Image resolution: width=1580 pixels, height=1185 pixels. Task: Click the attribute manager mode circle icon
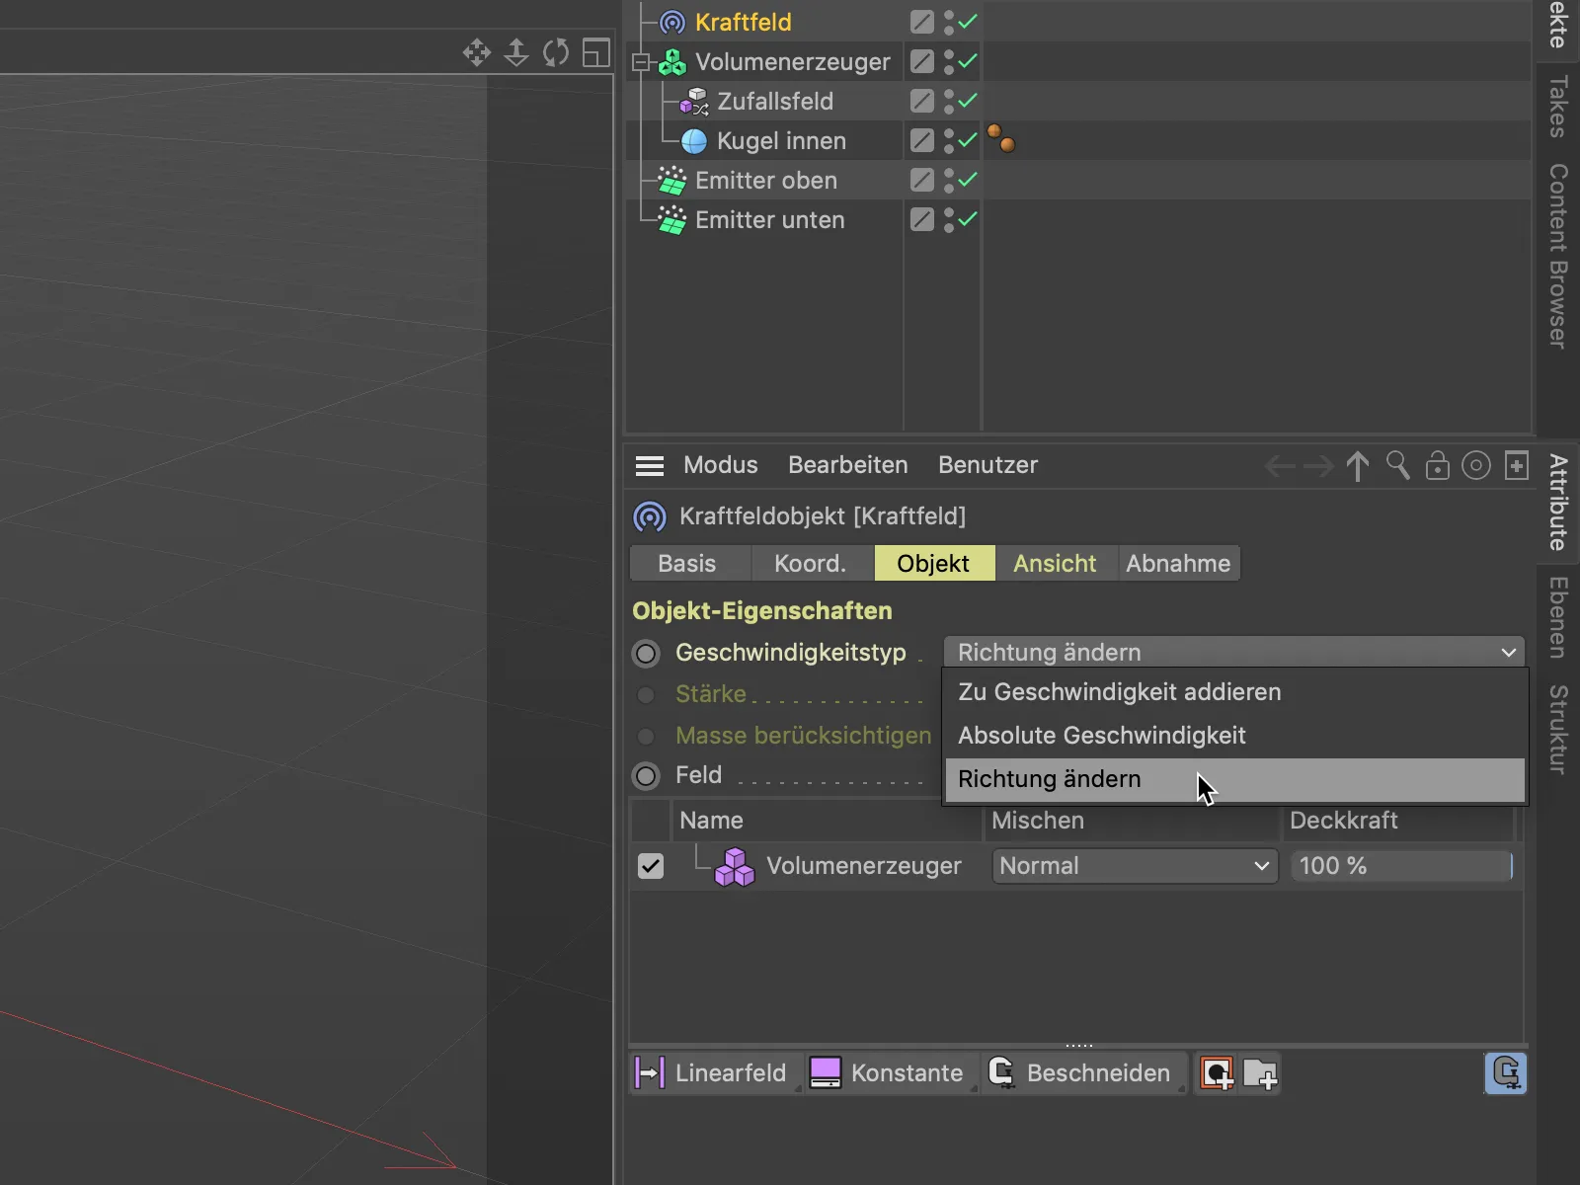[1476, 465]
